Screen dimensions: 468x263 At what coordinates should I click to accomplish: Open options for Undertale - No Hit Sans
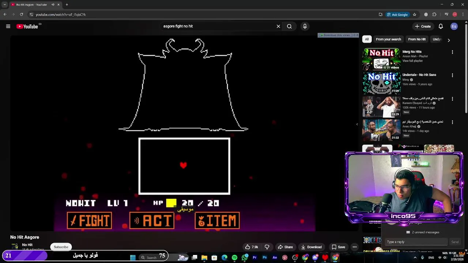(452, 75)
